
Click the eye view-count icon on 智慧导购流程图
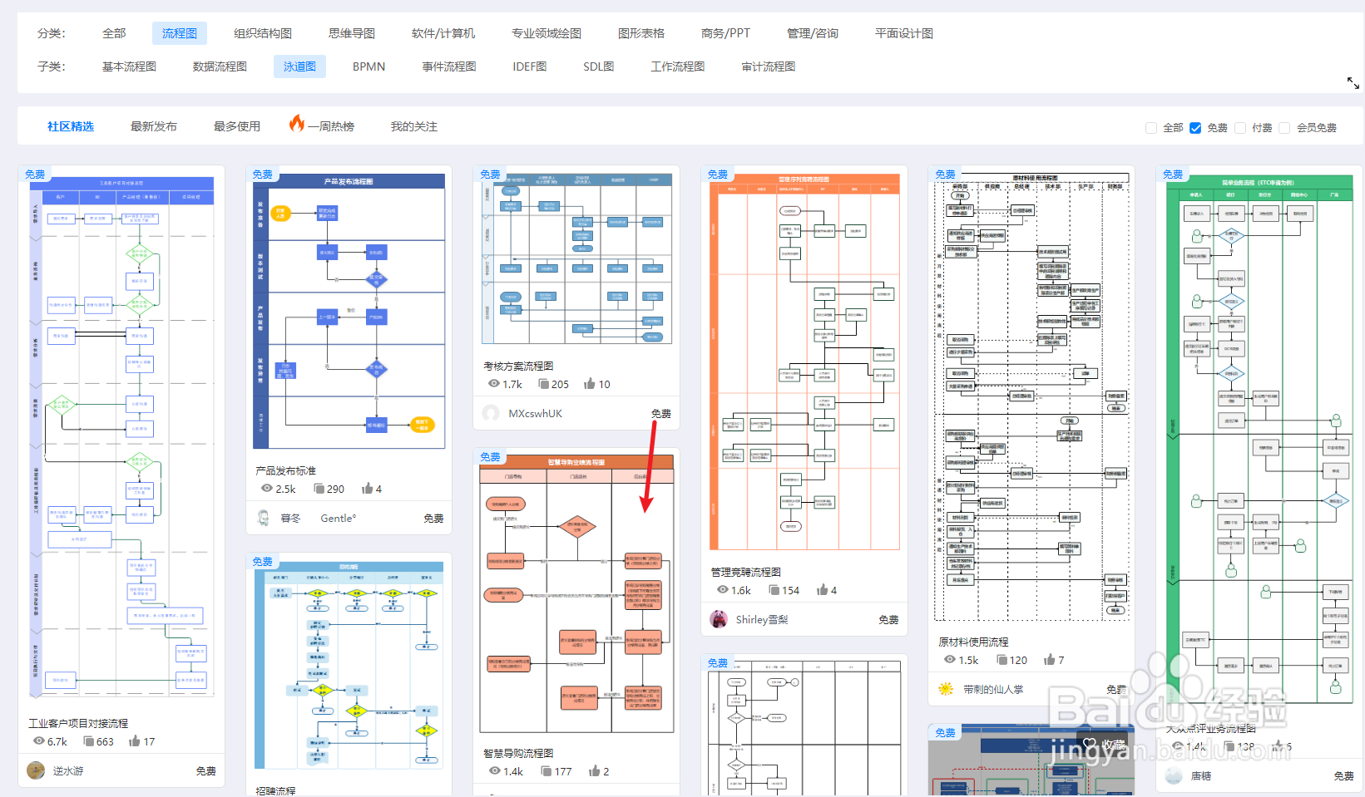[494, 771]
